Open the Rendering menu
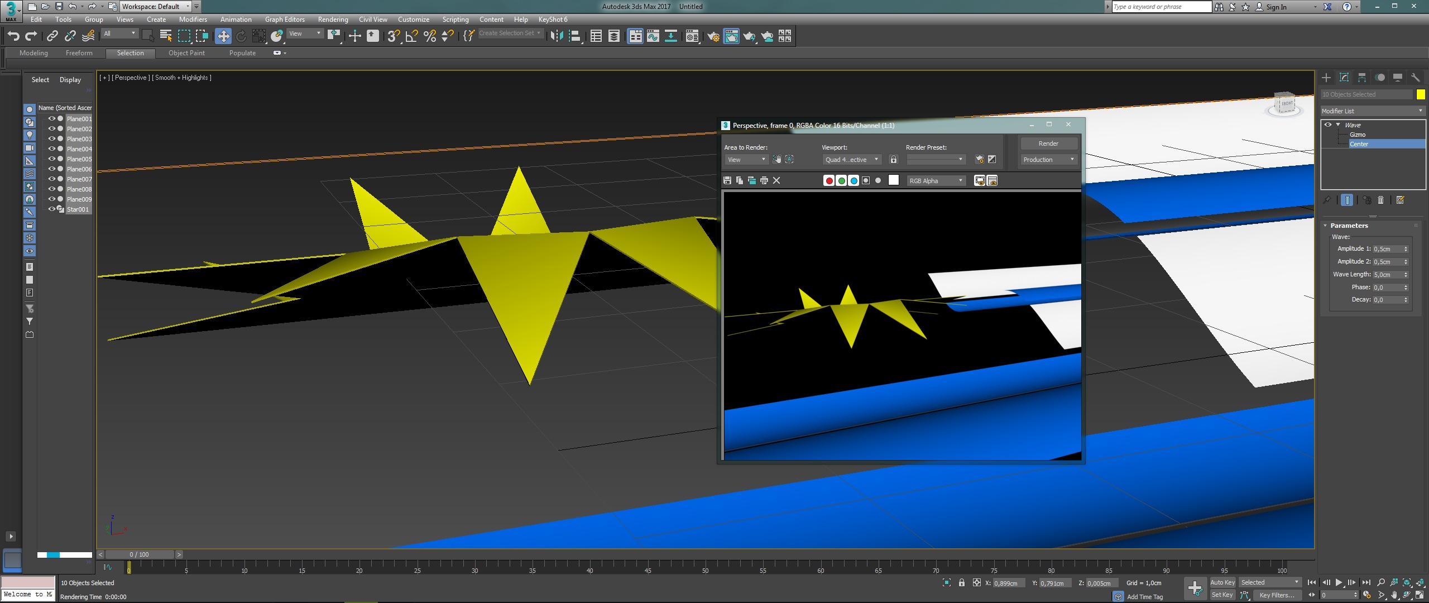This screenshot has height=603, width=1429. pyautogui.click(x=333, y=20)
